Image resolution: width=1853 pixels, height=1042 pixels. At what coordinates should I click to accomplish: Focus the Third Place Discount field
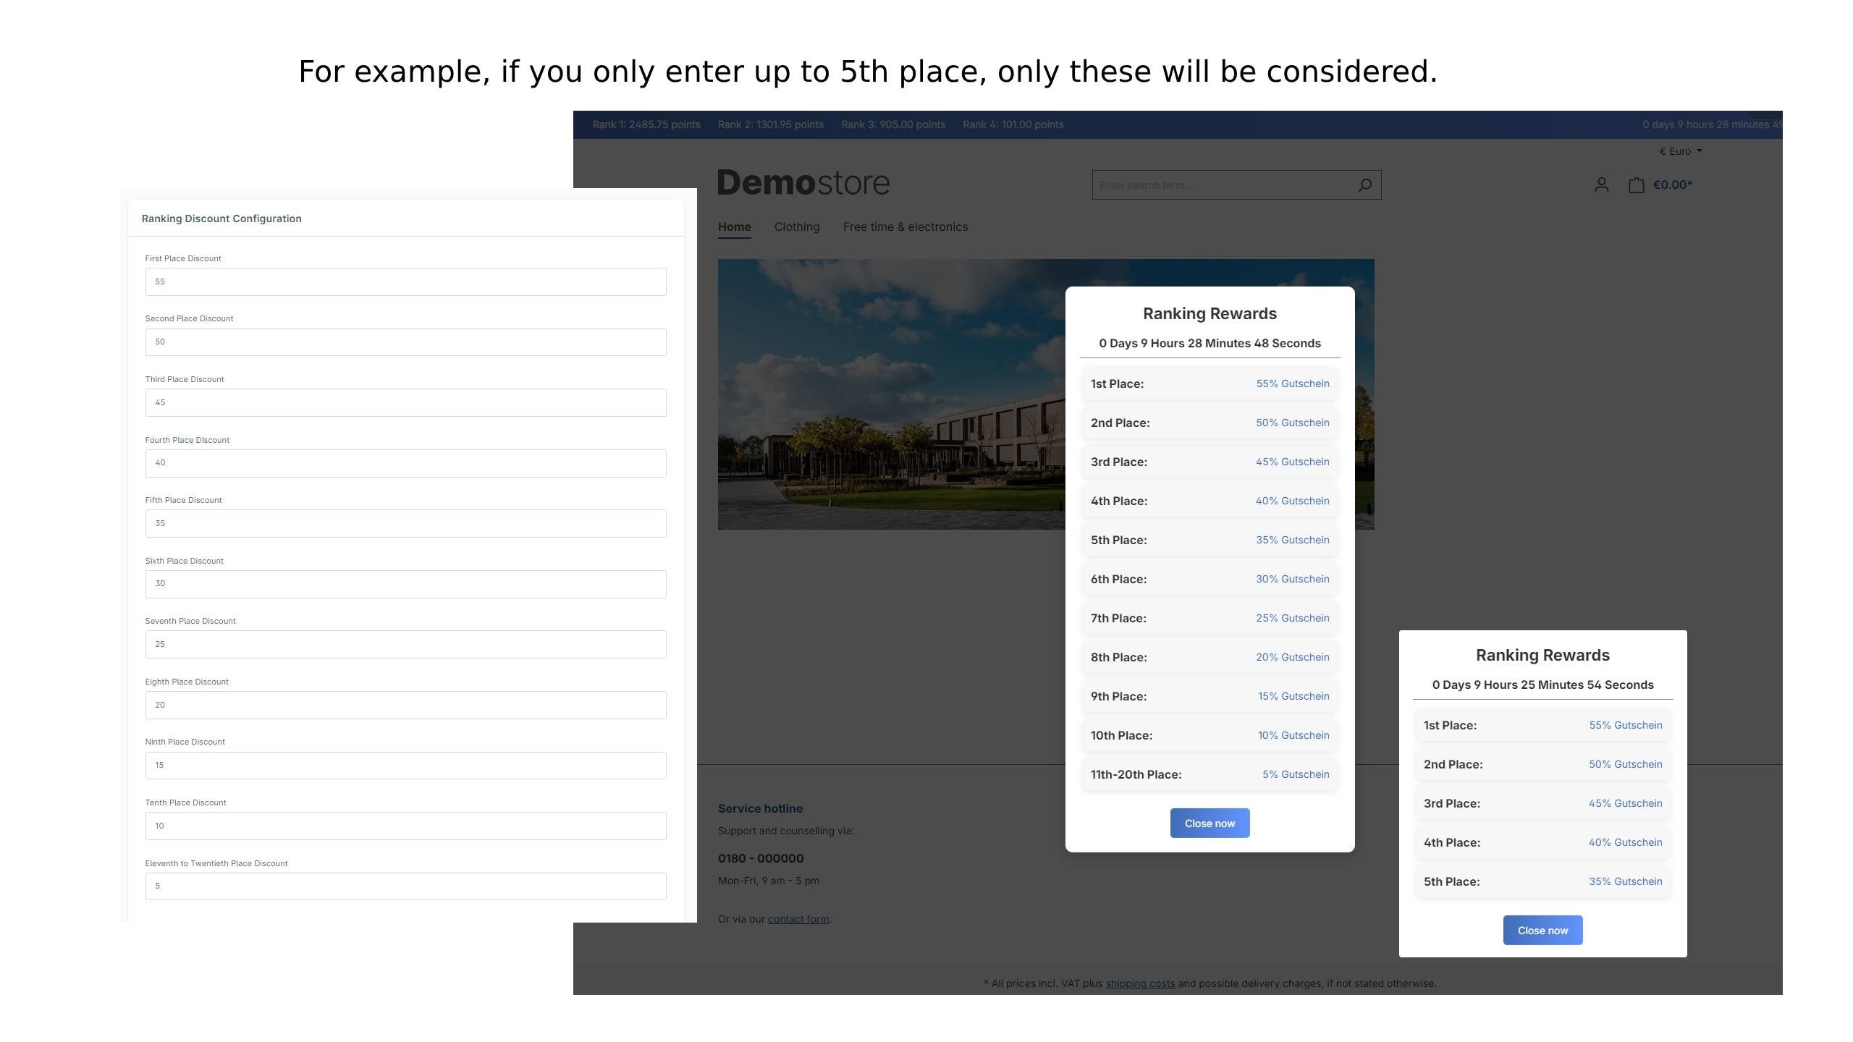(405, 402)
